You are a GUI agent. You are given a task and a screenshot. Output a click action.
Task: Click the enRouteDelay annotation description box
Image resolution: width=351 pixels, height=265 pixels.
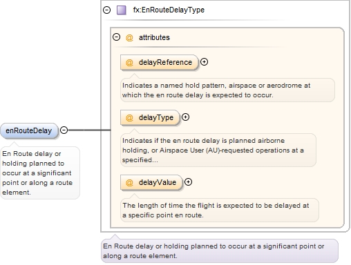pos(40,173)
